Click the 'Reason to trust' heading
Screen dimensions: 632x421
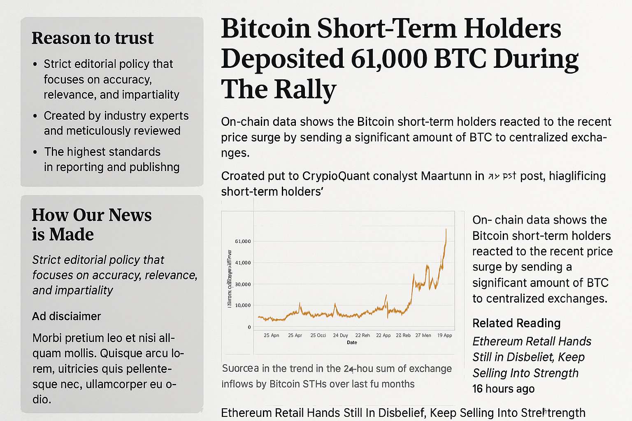coord(93,38)
